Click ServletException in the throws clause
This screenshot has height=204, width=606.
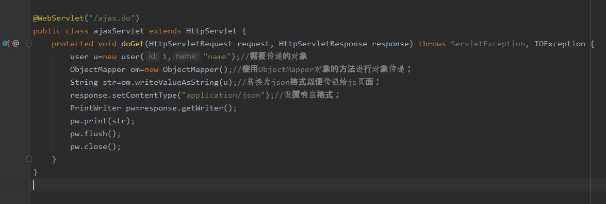click(x=488, y=44)
